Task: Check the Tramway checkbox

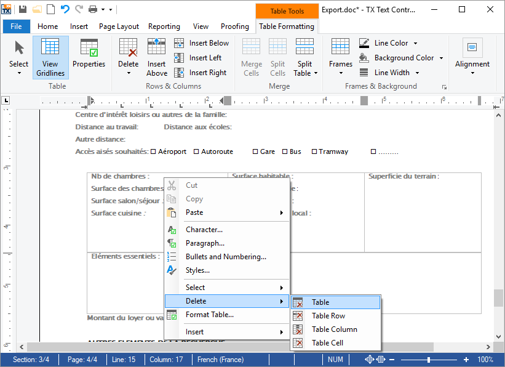Action: 314,151
